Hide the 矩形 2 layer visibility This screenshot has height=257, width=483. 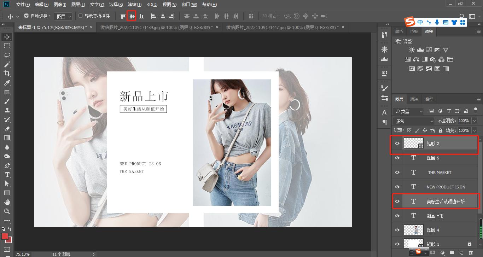(397, 143)
